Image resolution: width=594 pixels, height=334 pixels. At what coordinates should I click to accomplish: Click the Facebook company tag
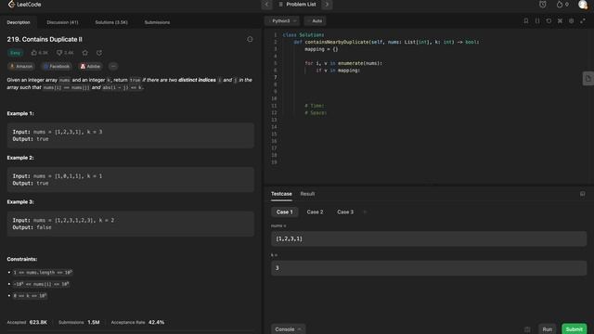57,66
